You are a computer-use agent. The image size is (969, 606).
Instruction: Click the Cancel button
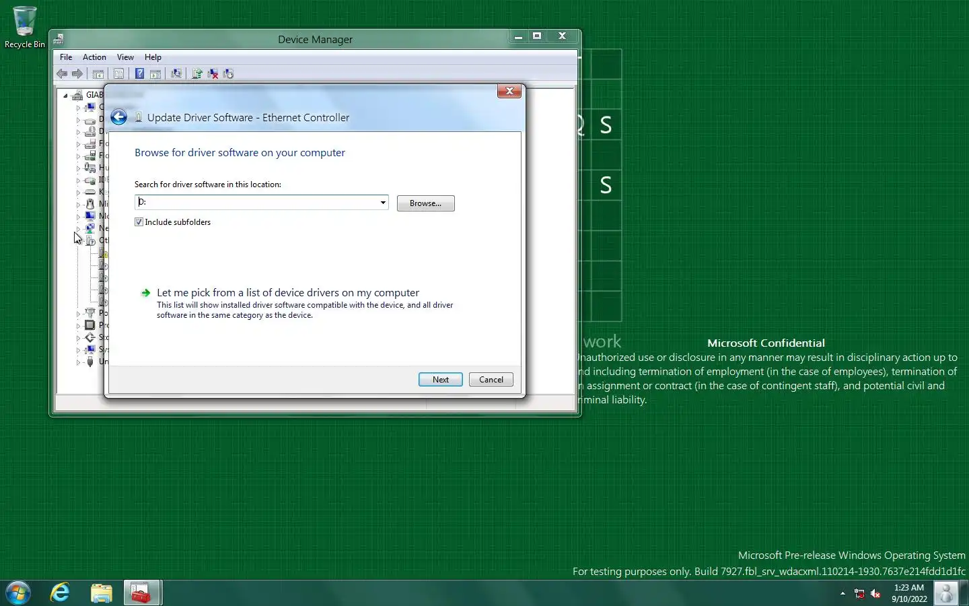tap(491, 380)
